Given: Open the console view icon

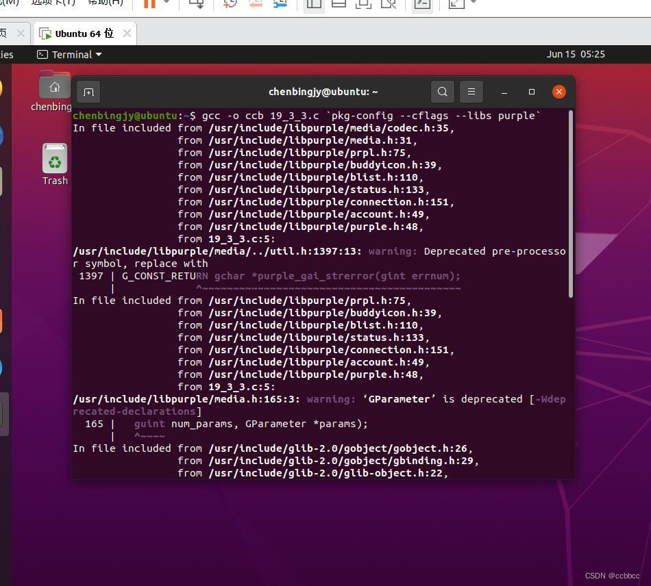Looking at the screenshot, I should pyautogui.click(x=422, y=4).
